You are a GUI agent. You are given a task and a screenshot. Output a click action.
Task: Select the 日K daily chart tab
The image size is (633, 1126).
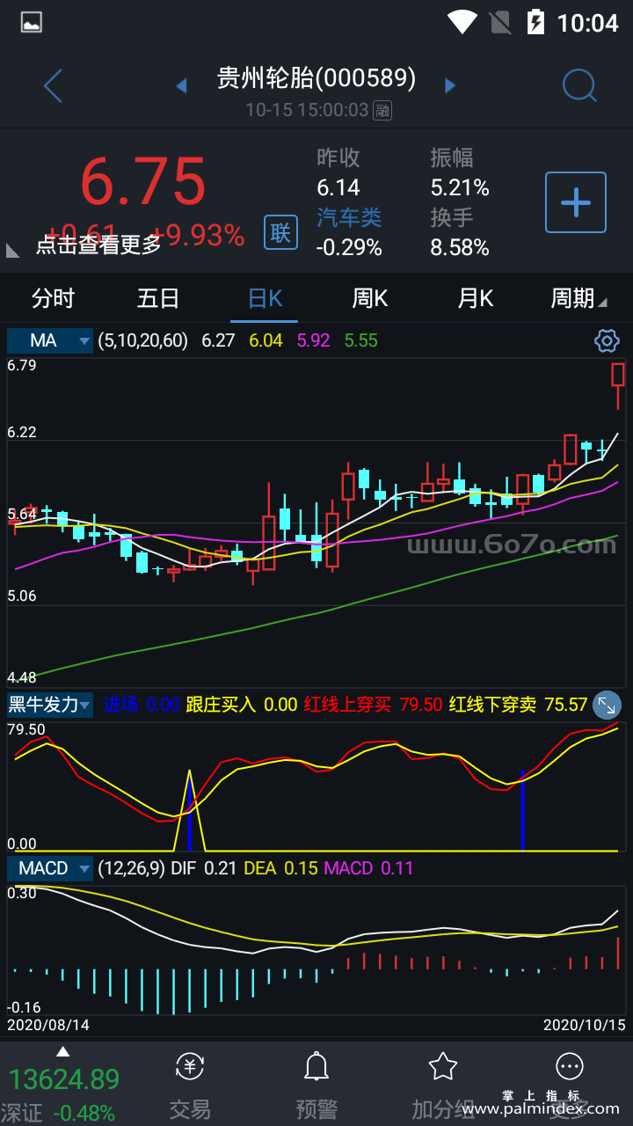pos(266,298)
